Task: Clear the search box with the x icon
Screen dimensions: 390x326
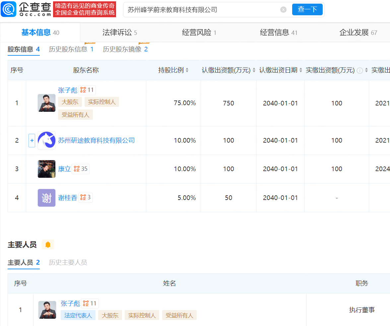Action: pos(283,9)
